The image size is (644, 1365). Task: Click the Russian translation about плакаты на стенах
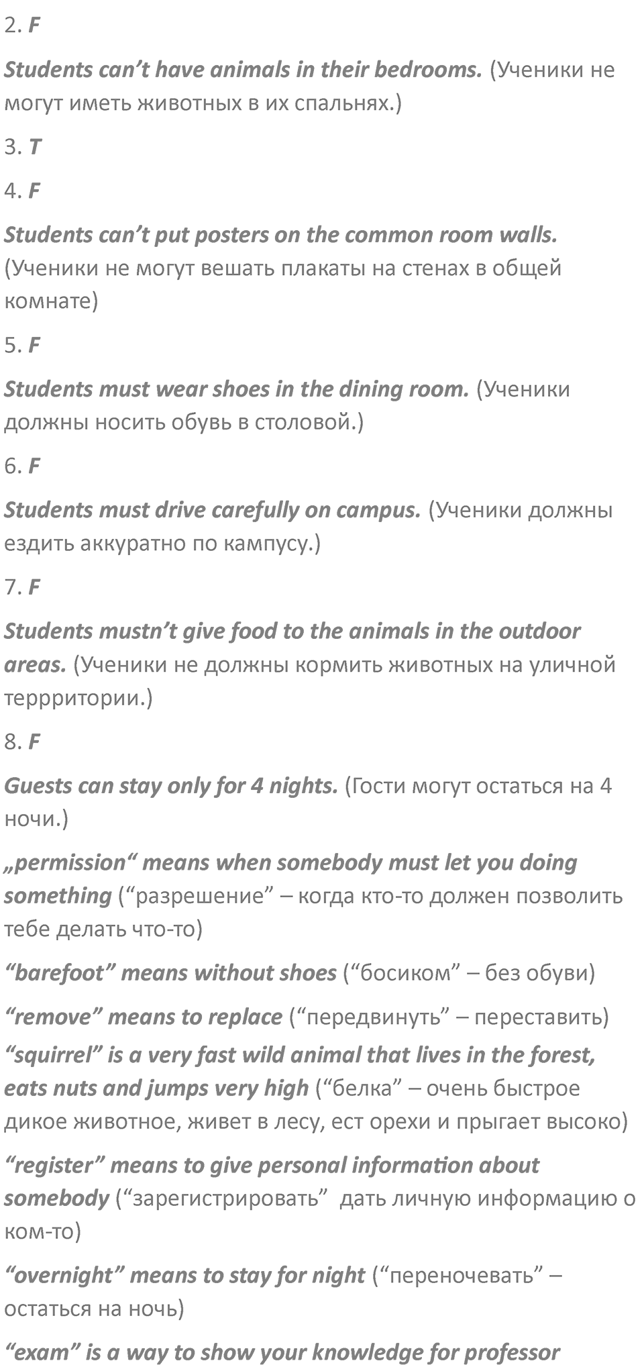(282, 285)
